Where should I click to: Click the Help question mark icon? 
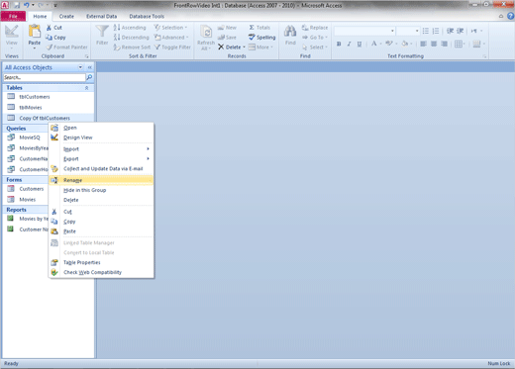coord(510,16)
